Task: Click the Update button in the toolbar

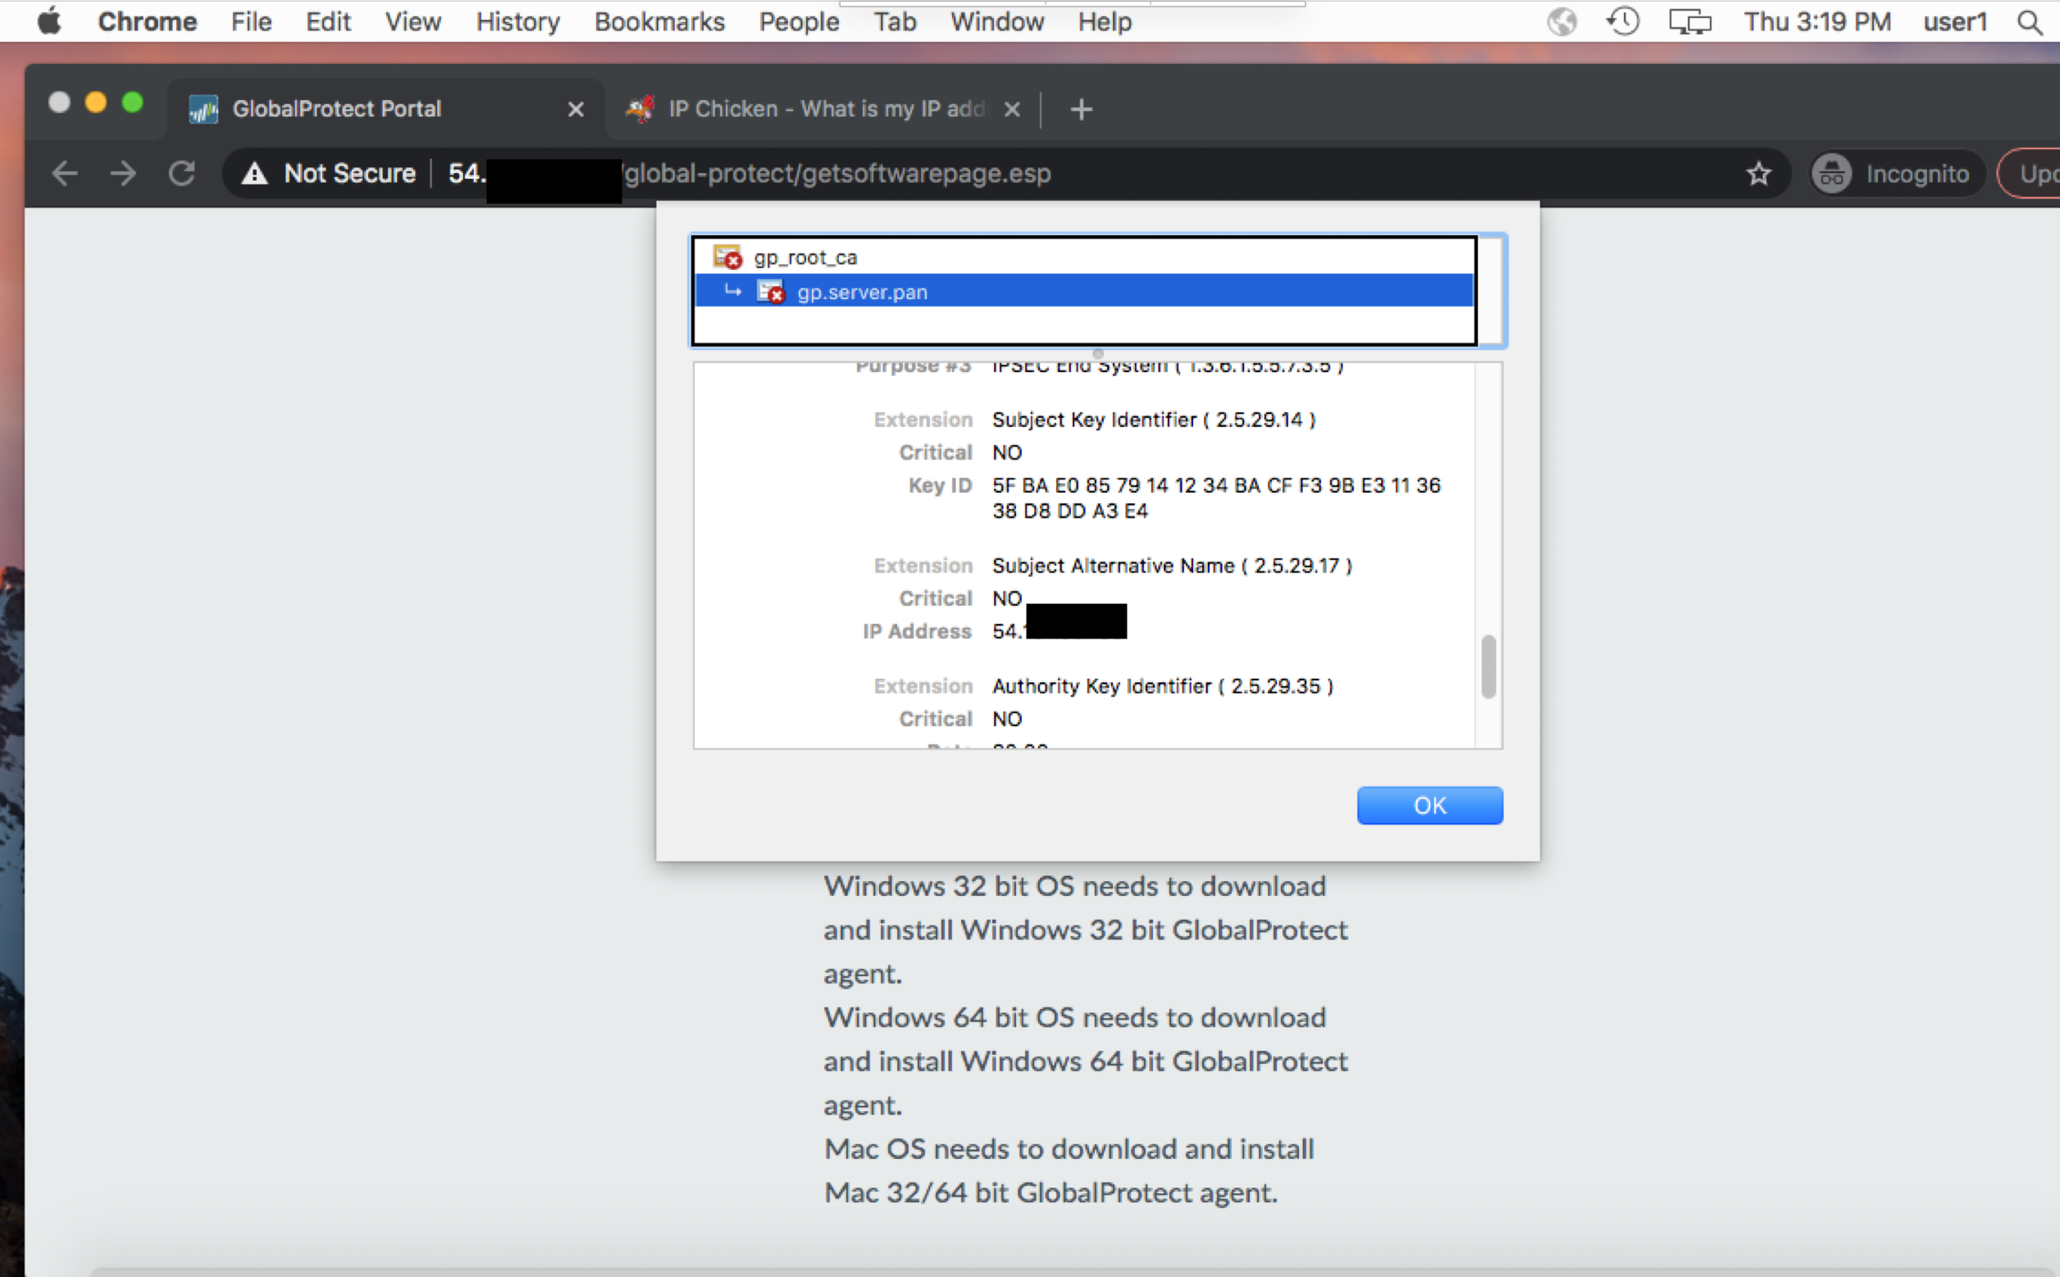Action: 2038,173
